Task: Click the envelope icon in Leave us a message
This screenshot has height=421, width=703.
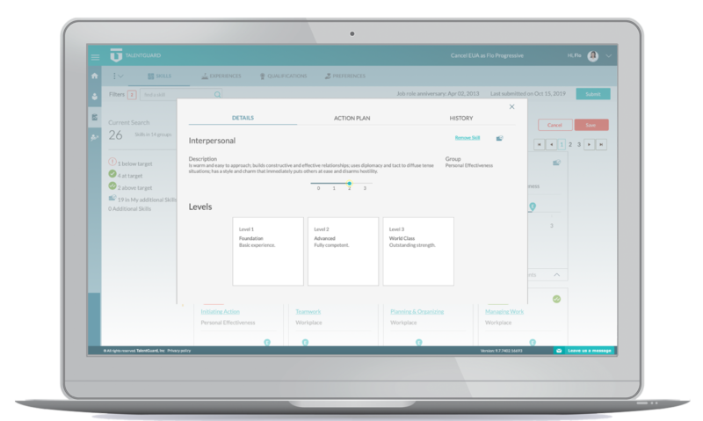Action: pyautogui.click(x=559, y=351)
